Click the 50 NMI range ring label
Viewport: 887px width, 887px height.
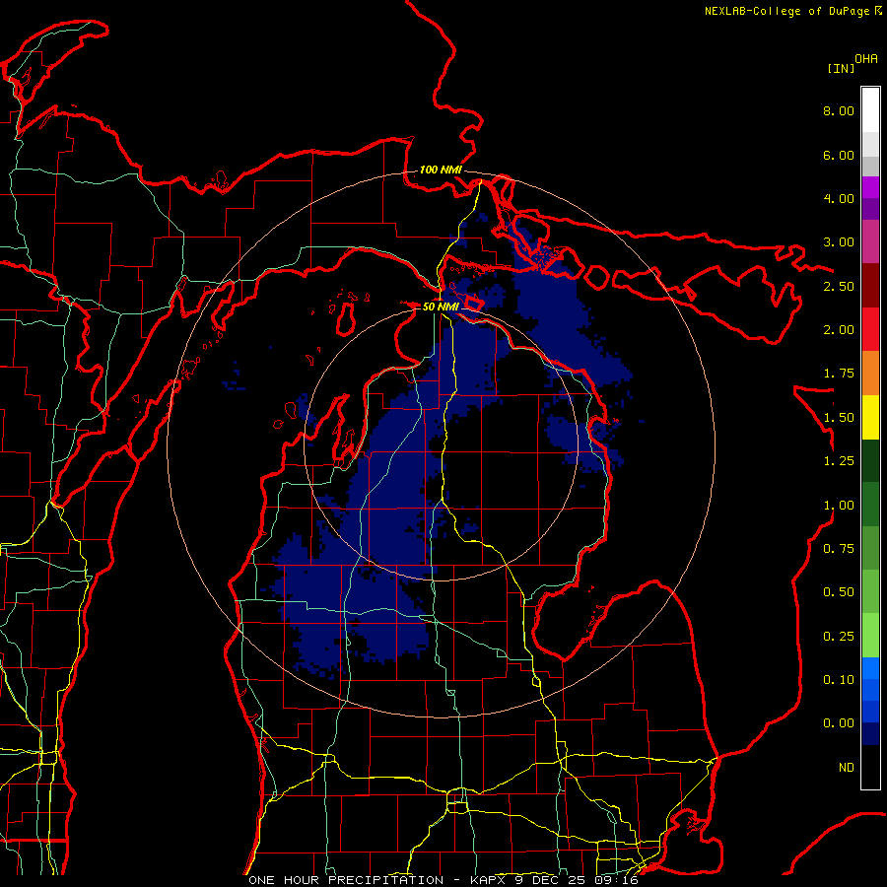[x=441, y=307]
